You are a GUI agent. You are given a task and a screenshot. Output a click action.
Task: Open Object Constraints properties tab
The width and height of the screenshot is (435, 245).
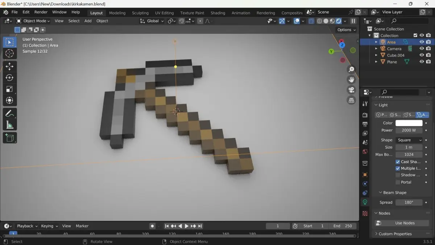[365, 193]
